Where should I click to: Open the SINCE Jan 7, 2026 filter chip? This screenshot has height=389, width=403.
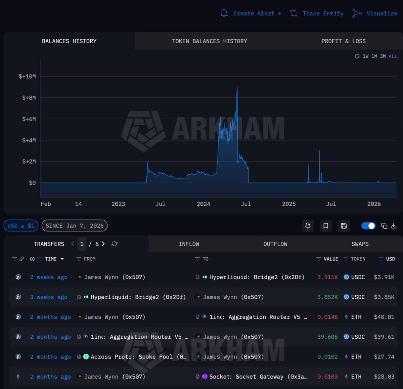[75, 226]
